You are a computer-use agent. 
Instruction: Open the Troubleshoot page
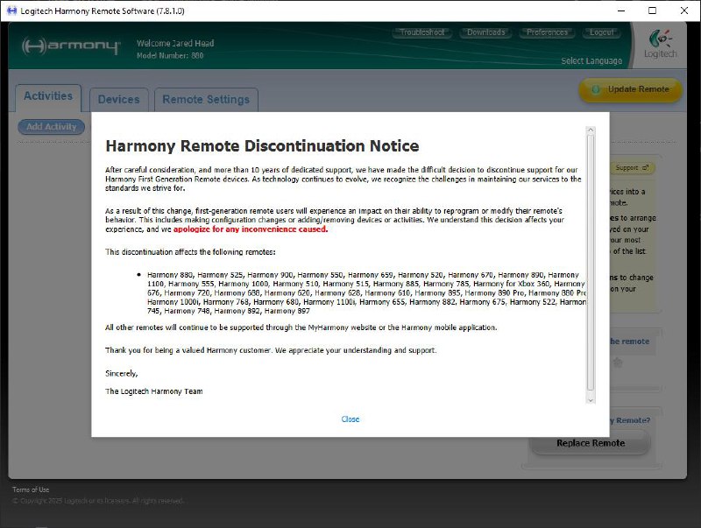(x=422, y=32)
